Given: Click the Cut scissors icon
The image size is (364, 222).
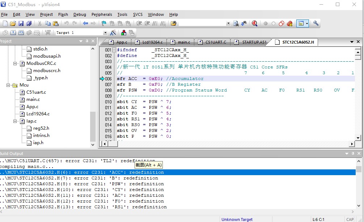Looking at the screenshot, I should point(40,23).
